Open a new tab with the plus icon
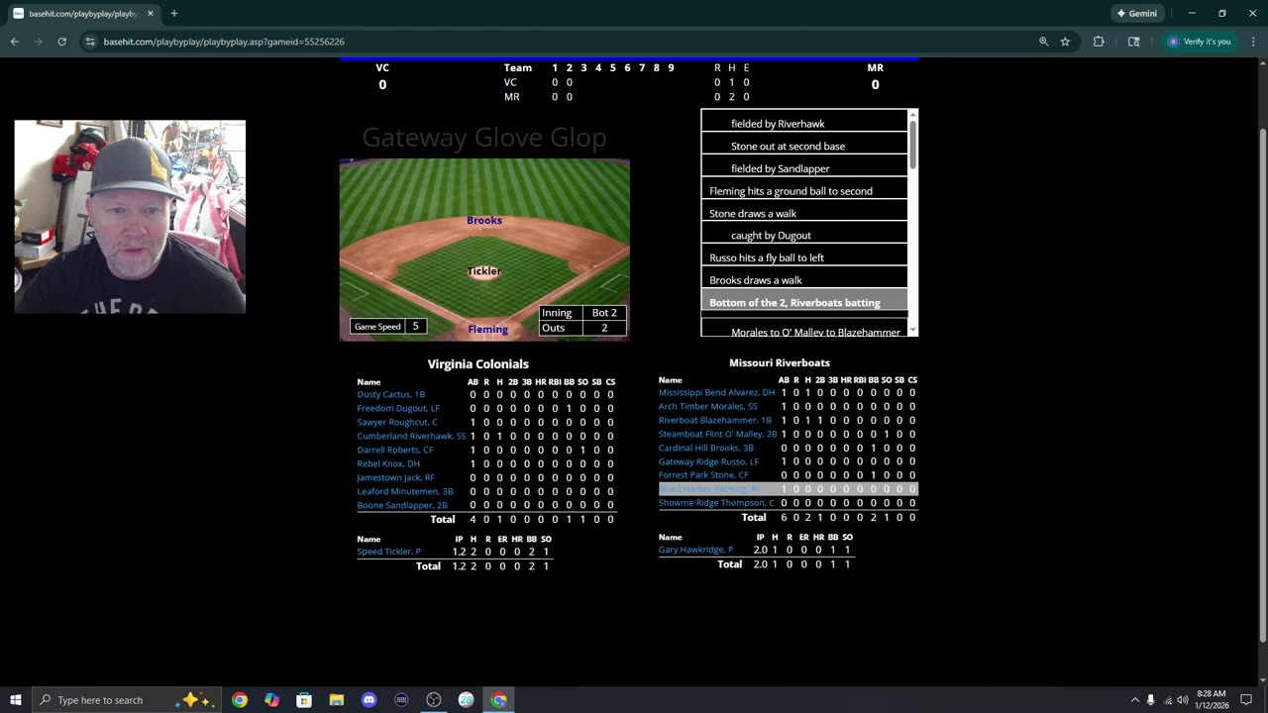1268x713 pixels. [x=174, y=14]
